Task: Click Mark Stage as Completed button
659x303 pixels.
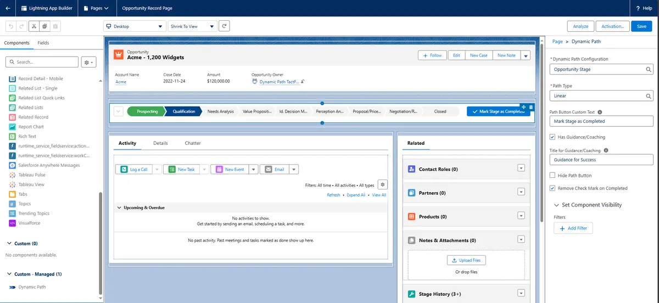Action: point(499,111)
